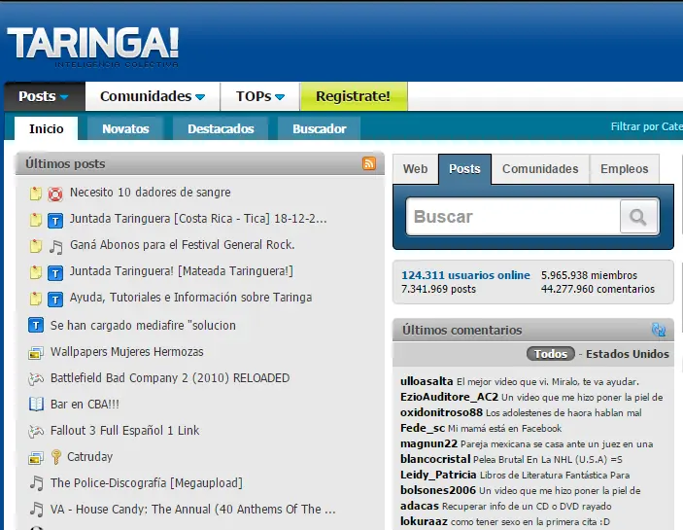Switch to the Novatos tab
This screenshot has height=530, width=683.
coord(125,128)
